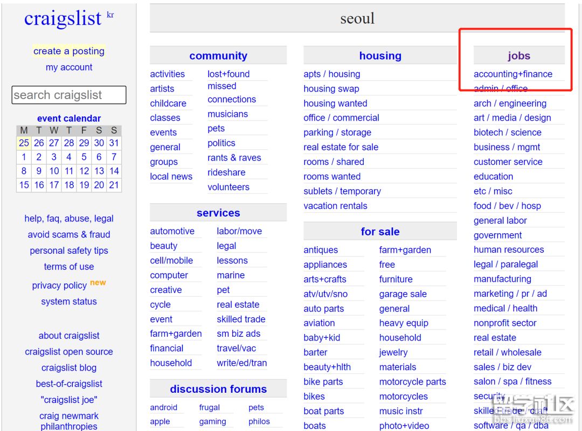
Task: Select day 14 in event calendar
Action: click(114, 171)
